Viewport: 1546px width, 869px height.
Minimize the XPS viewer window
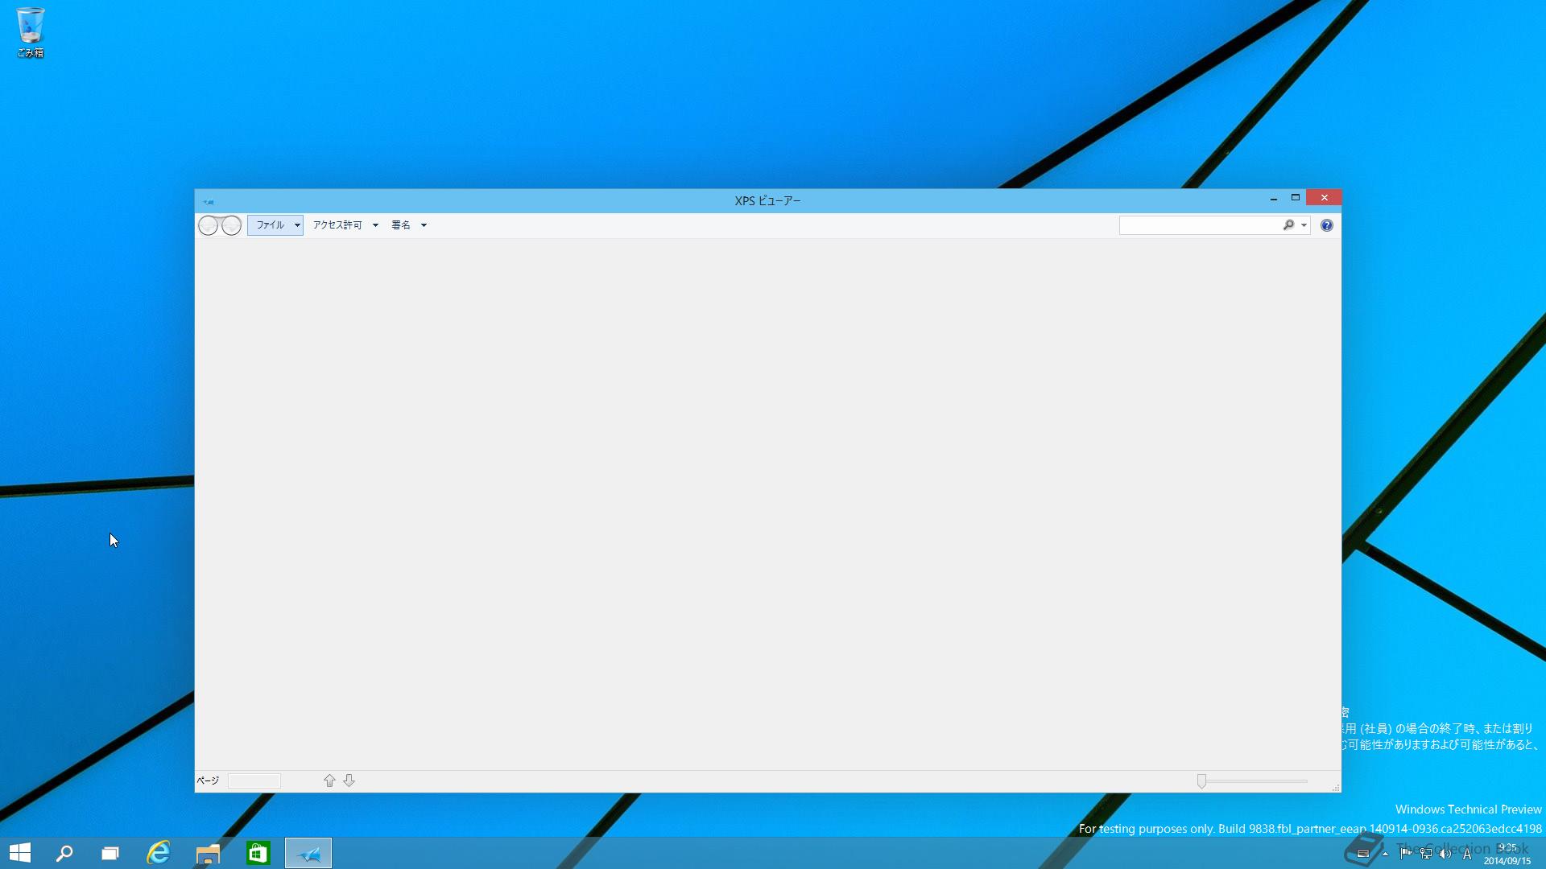1274,198
